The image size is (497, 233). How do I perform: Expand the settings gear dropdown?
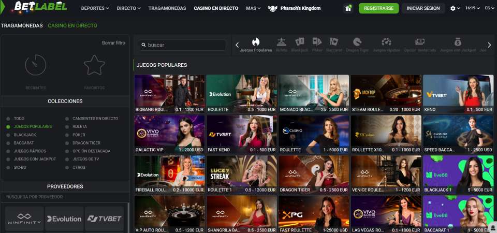(456, 8)
